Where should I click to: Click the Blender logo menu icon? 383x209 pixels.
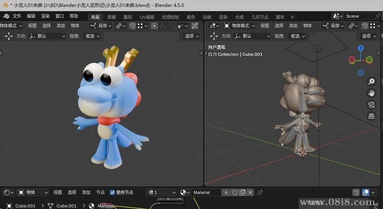6,16
